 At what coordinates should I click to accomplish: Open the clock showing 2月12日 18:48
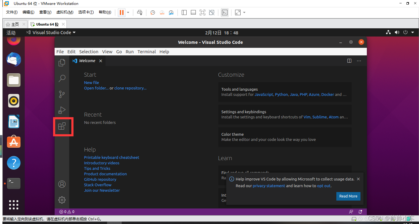click(x=222, y=33)
